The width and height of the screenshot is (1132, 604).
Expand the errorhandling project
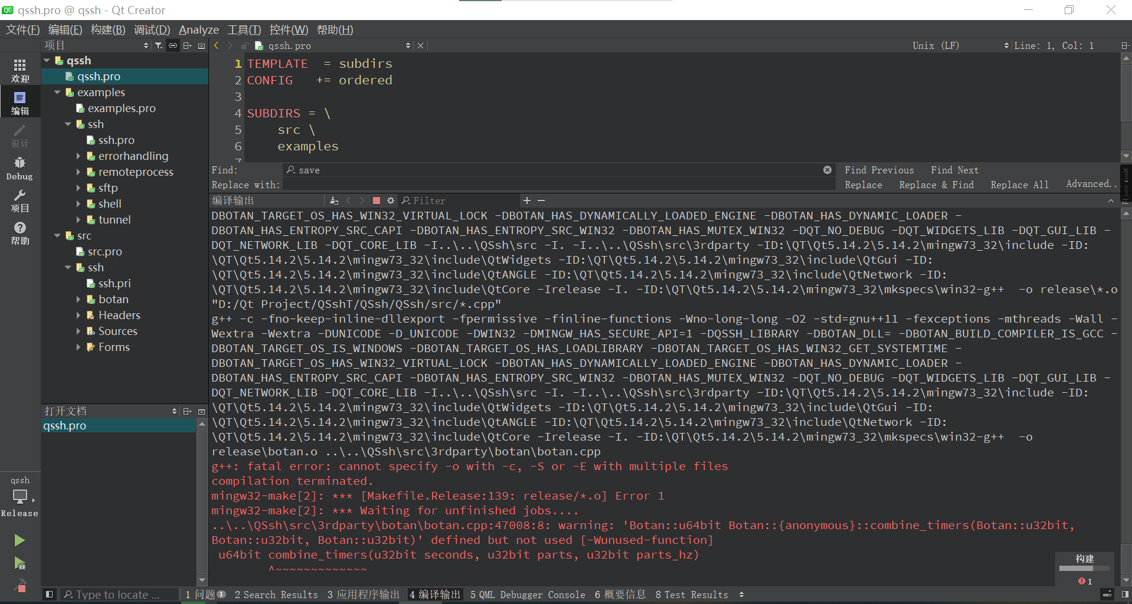click(78, 156)
